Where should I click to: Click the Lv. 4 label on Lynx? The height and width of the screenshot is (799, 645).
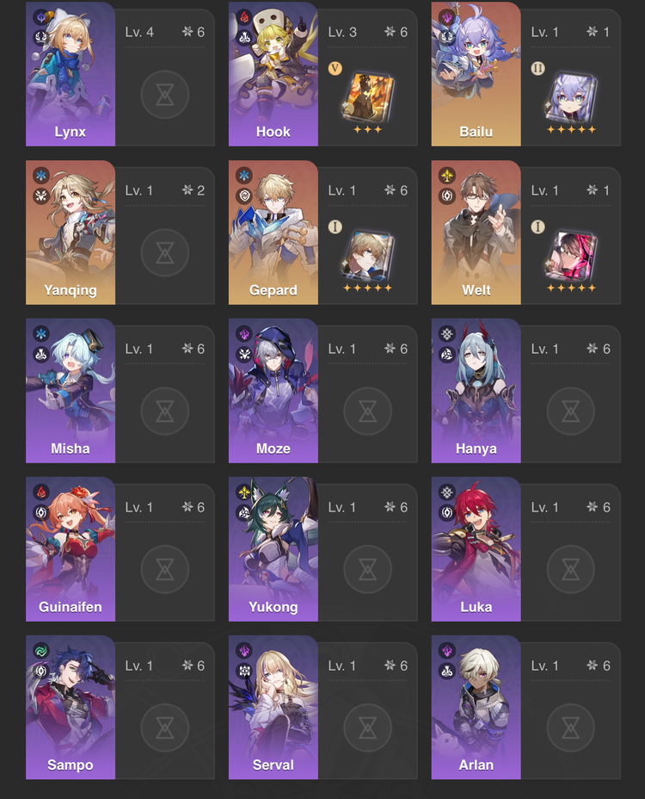pyautogui.click(x=139, y=32)
